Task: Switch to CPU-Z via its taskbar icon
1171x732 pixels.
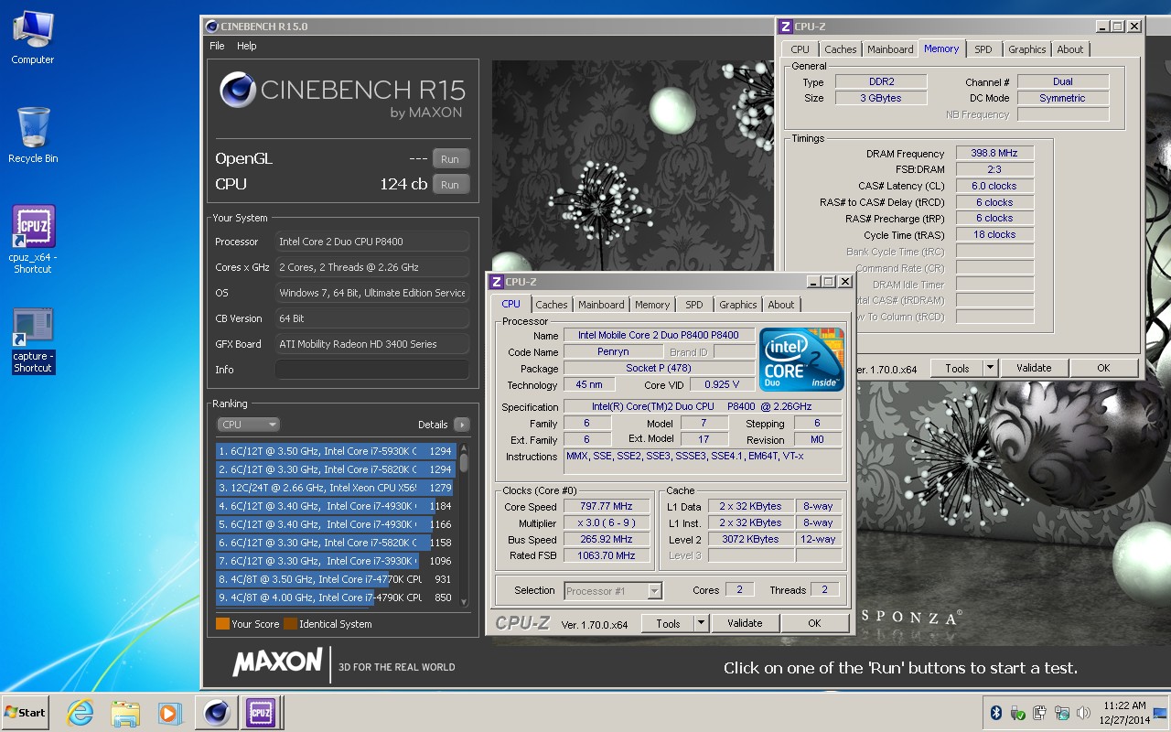Action: pos(261,712)
